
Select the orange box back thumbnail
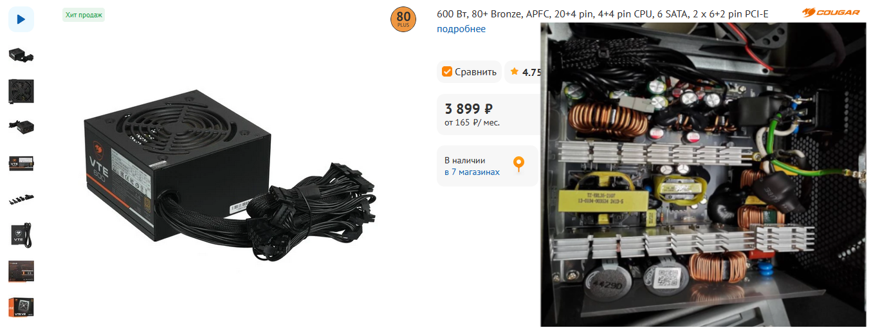(21, 271)
